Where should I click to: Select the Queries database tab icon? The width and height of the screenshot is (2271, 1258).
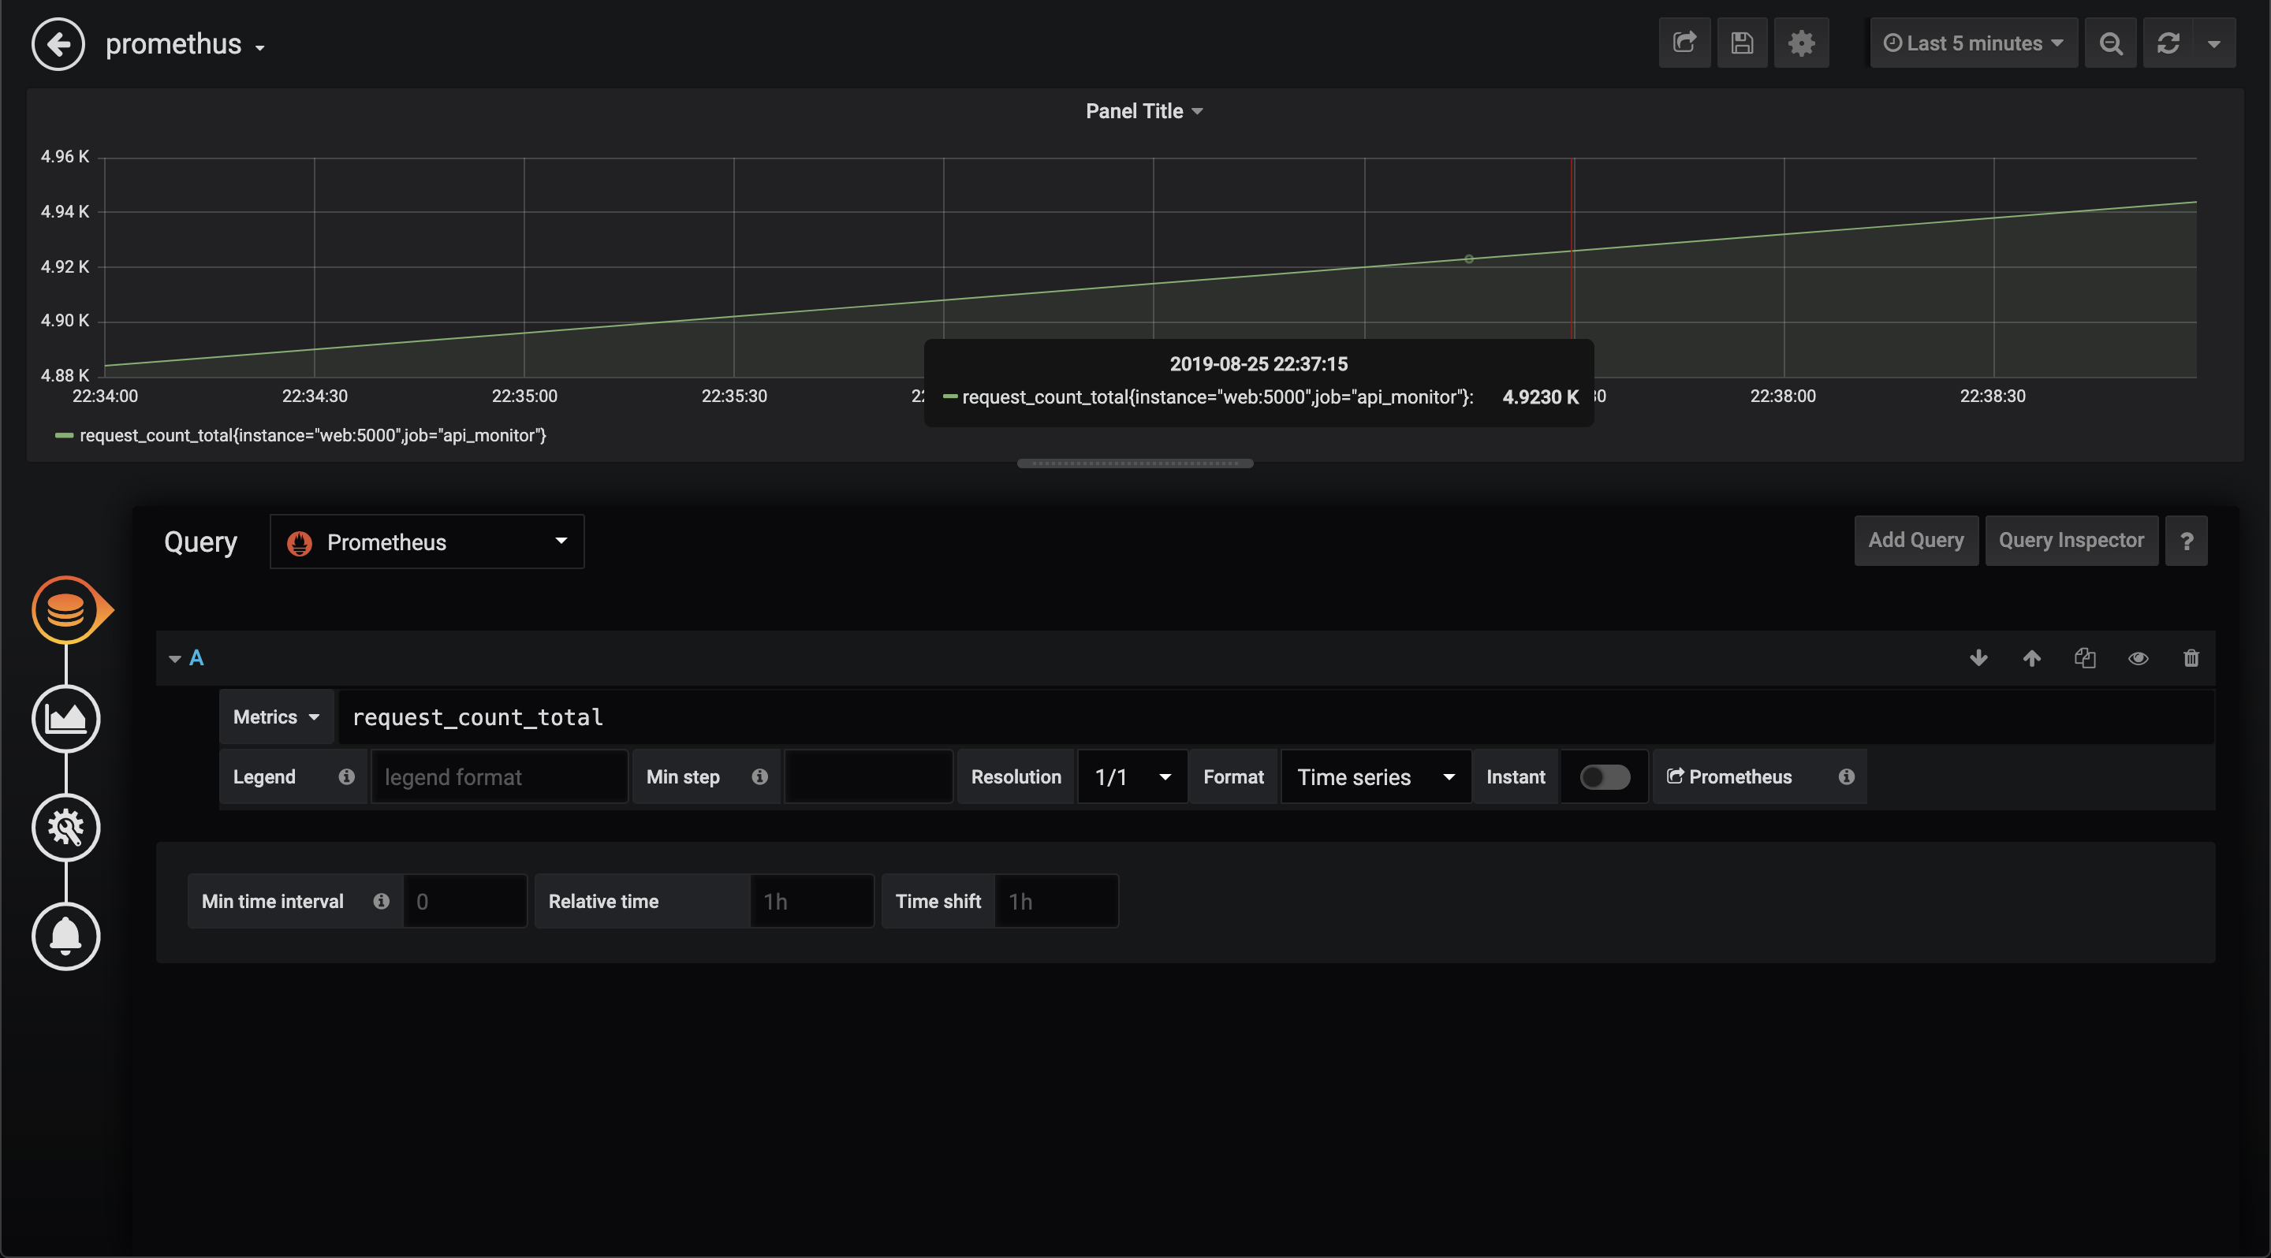pos(66,609)
